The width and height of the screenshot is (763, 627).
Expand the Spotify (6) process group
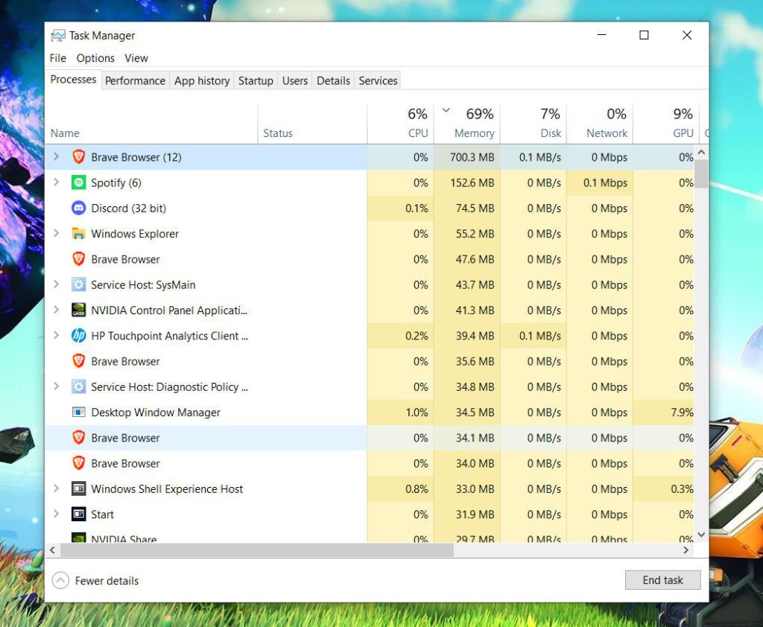[57, 182]
